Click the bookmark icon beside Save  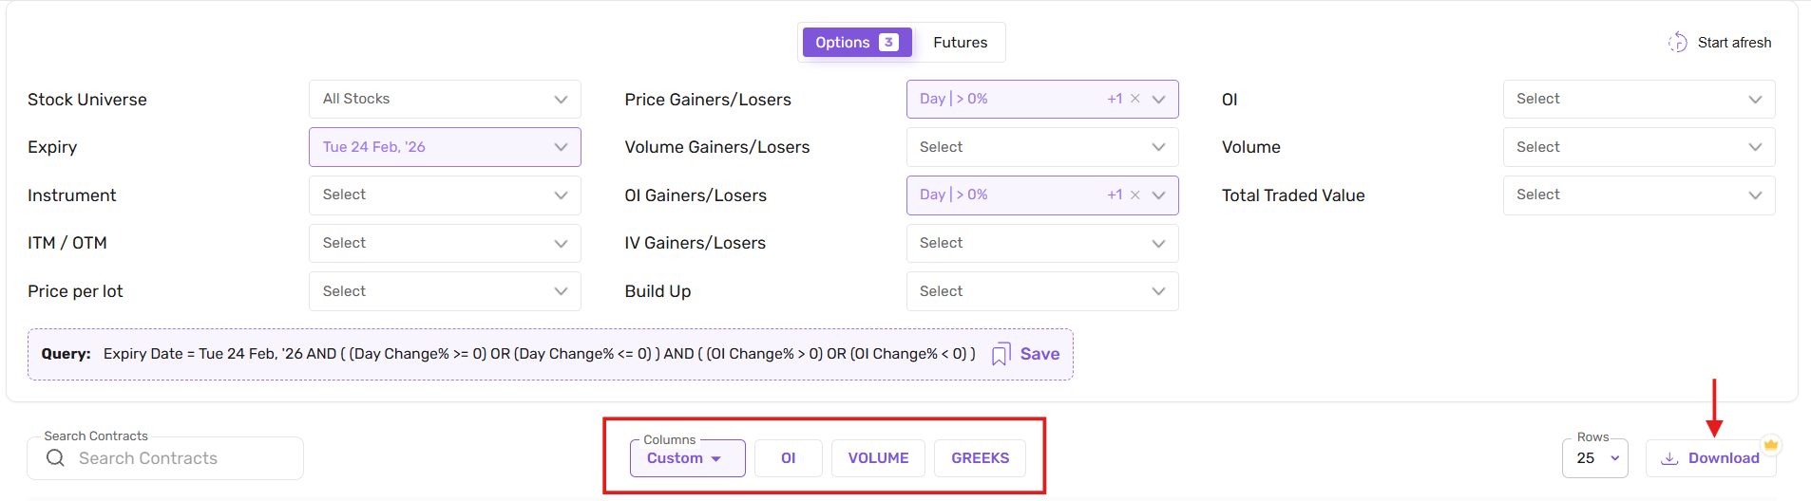(1001, 355)
